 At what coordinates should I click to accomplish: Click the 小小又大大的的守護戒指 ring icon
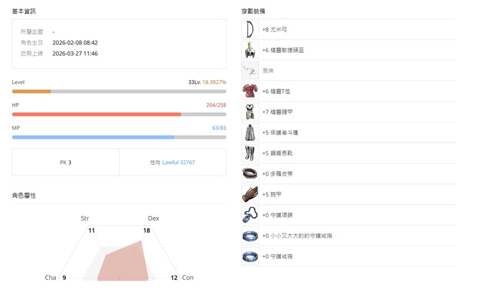click(250, 236)
